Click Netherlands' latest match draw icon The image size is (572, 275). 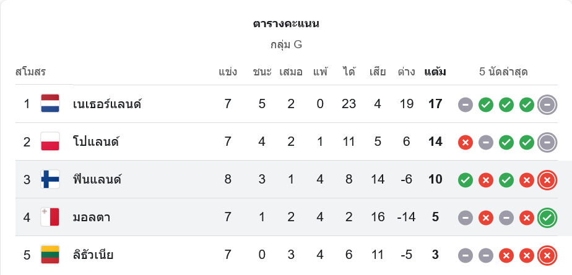[x=547, y=104]
